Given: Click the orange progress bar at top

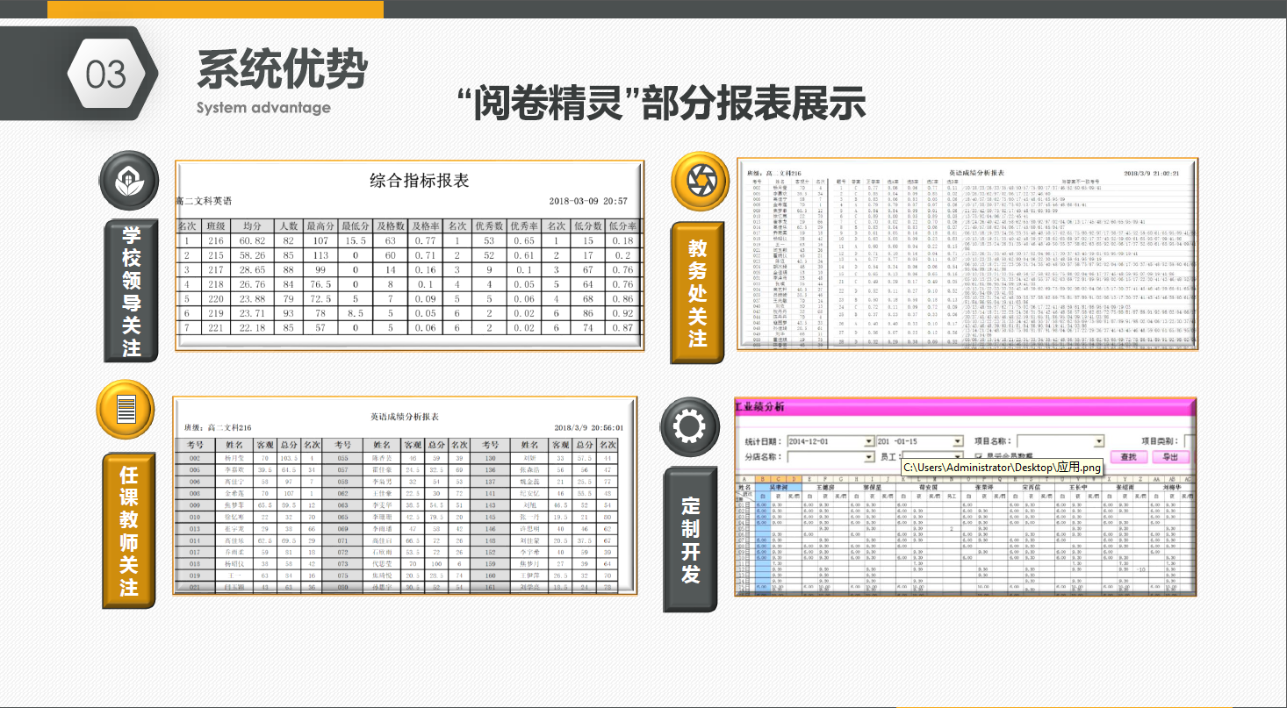Looking at the screenshot, I should [215, 10].
